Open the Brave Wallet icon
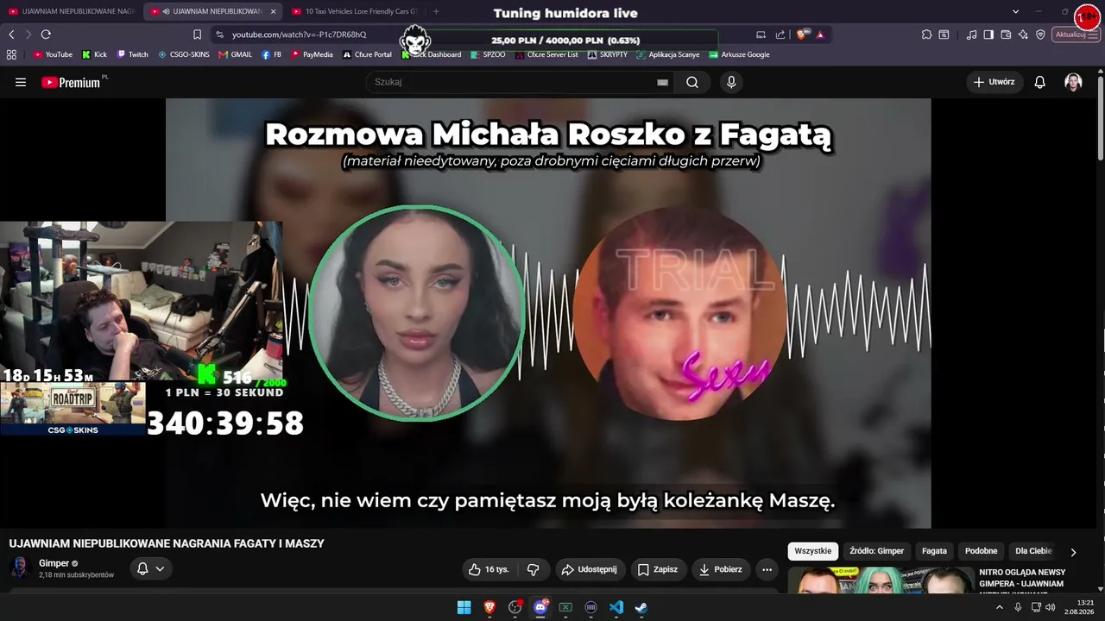The image size is (1105, 621). tap(1006, 34)
